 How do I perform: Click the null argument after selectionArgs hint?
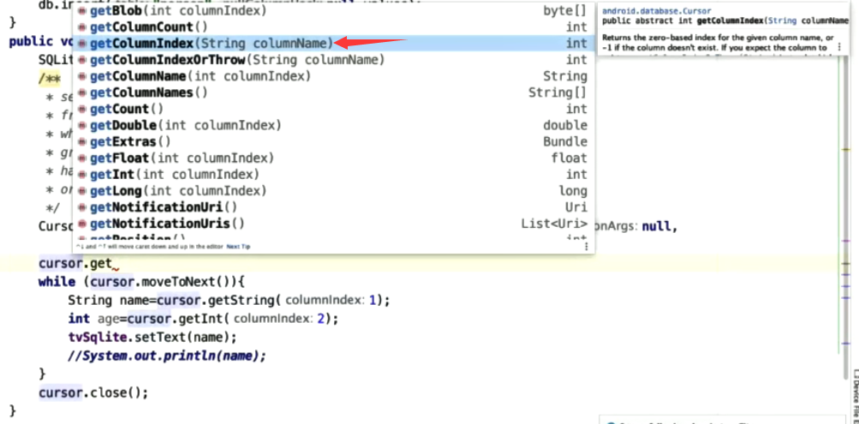click(658, 225)
